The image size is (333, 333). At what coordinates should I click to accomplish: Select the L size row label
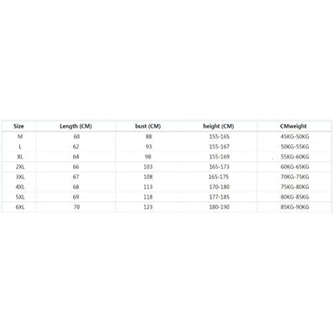point(20,147)
